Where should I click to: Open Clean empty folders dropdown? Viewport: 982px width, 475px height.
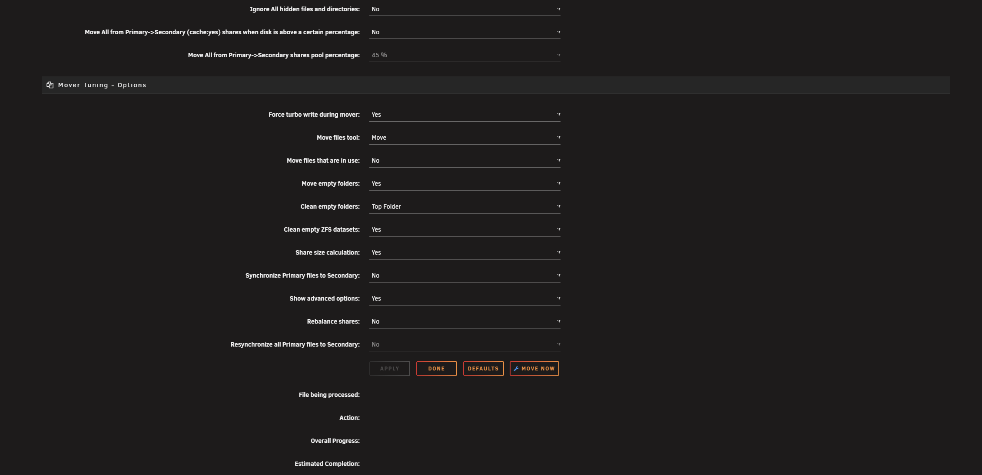click(x=464, y=206)
